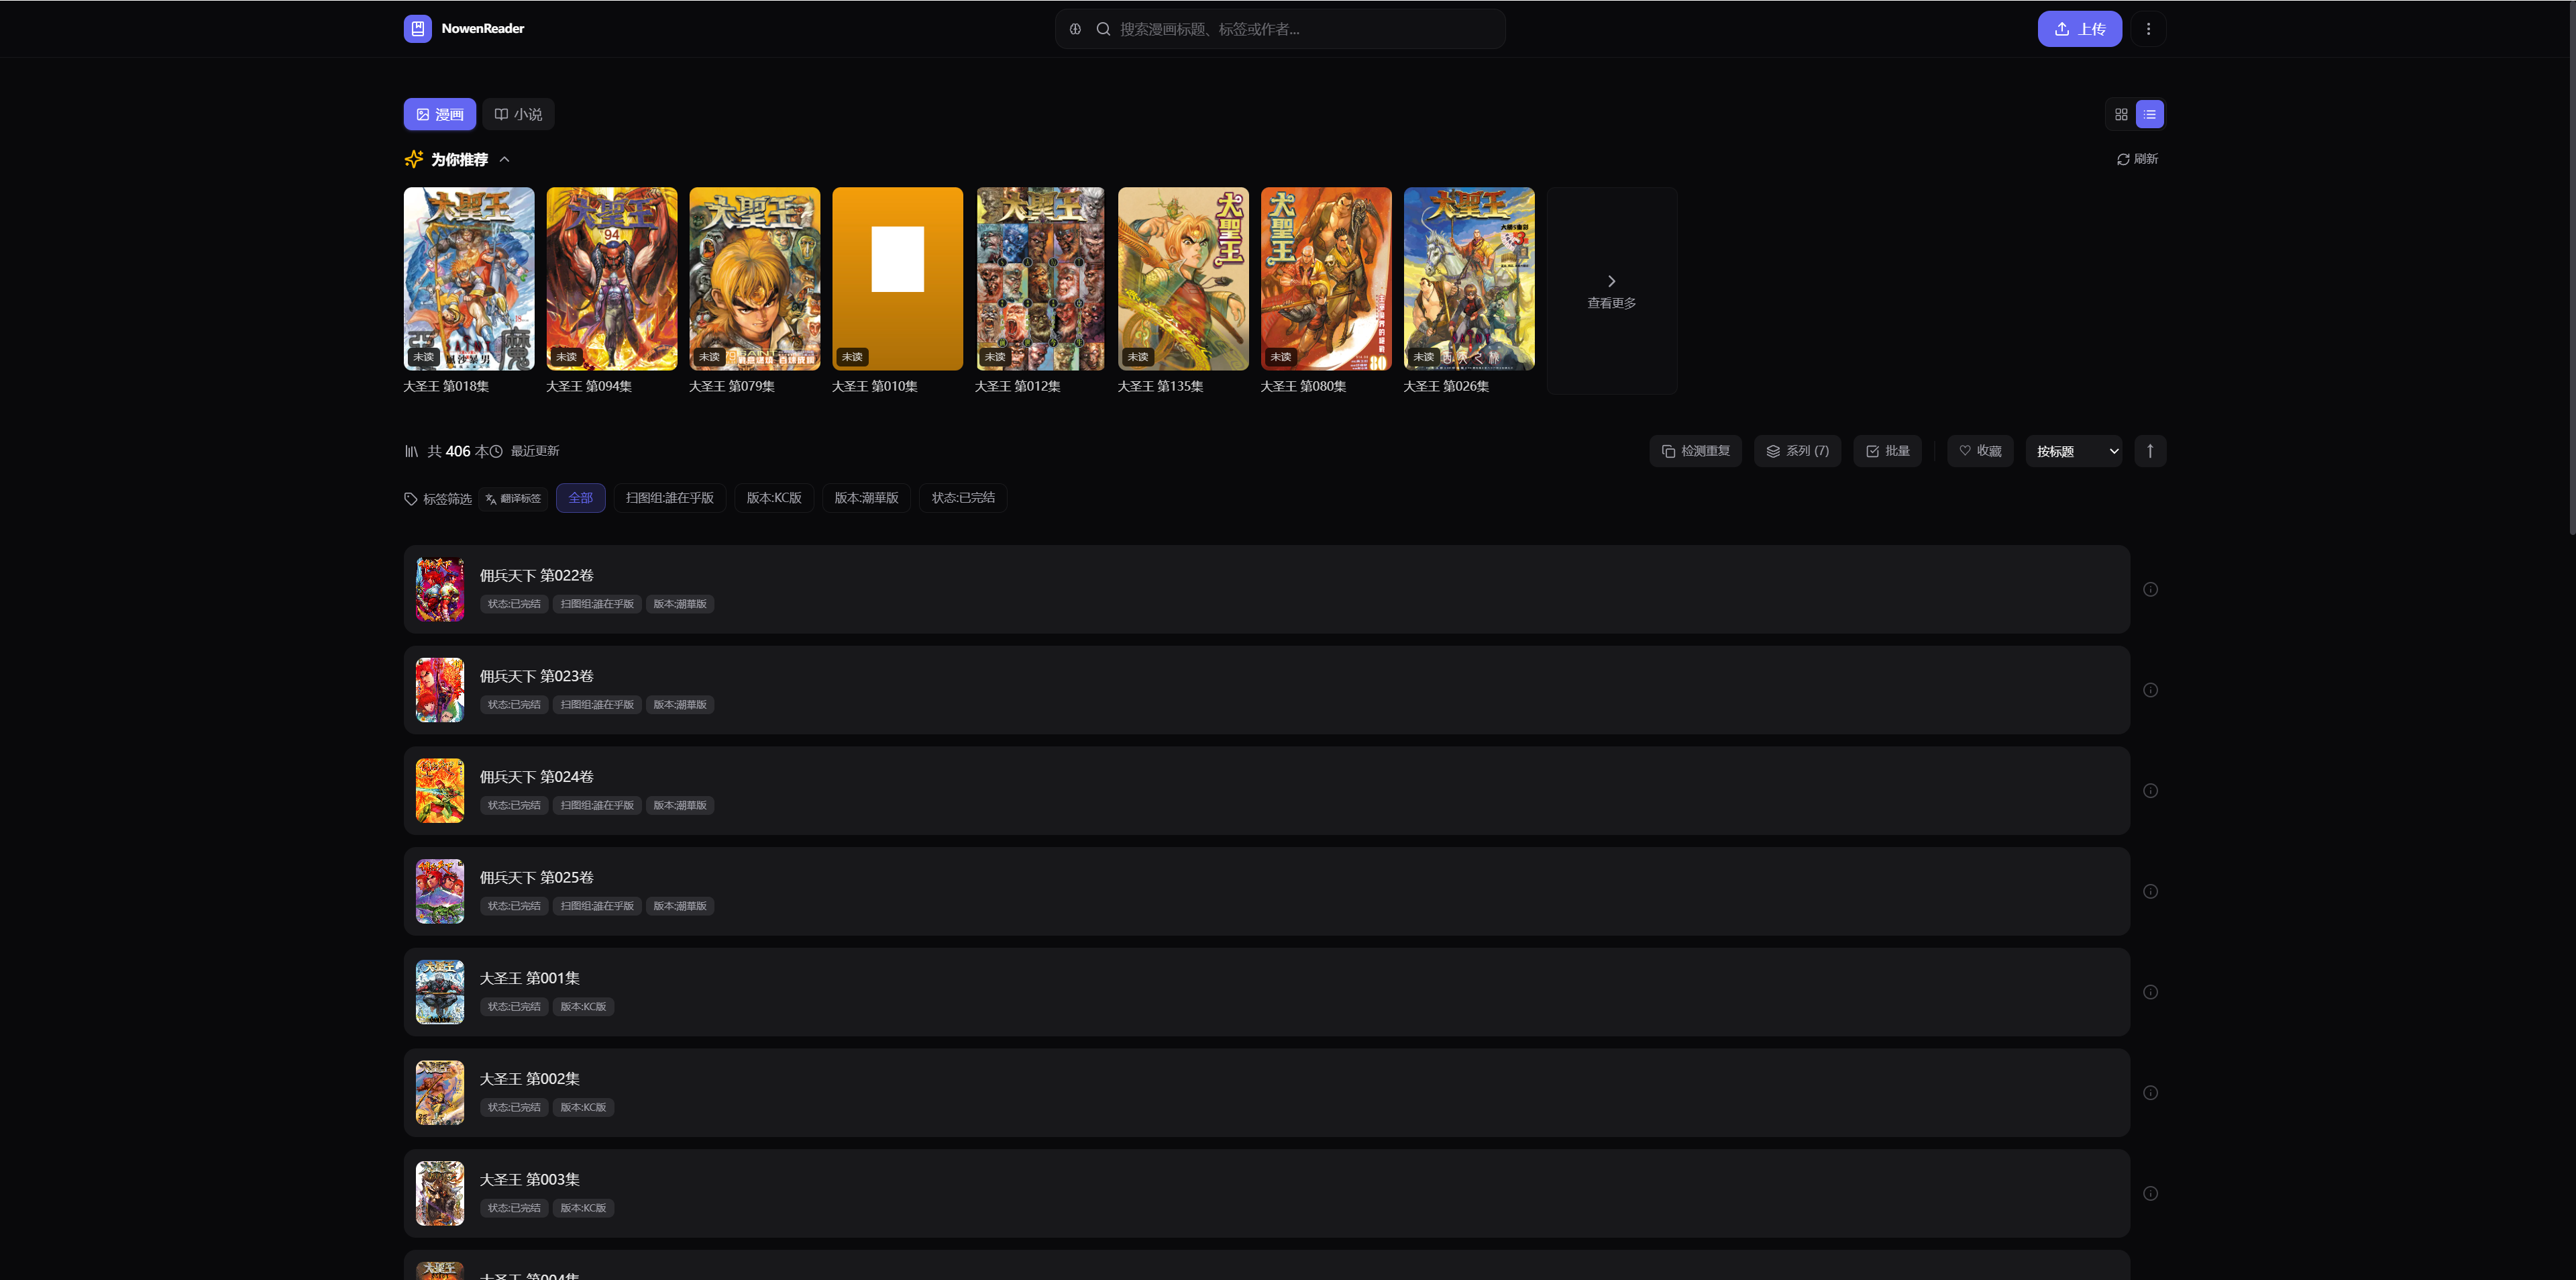2576x1280 pixels.
Task: Click info icon for 大圣王 第001集
Action: point(2150,993)
